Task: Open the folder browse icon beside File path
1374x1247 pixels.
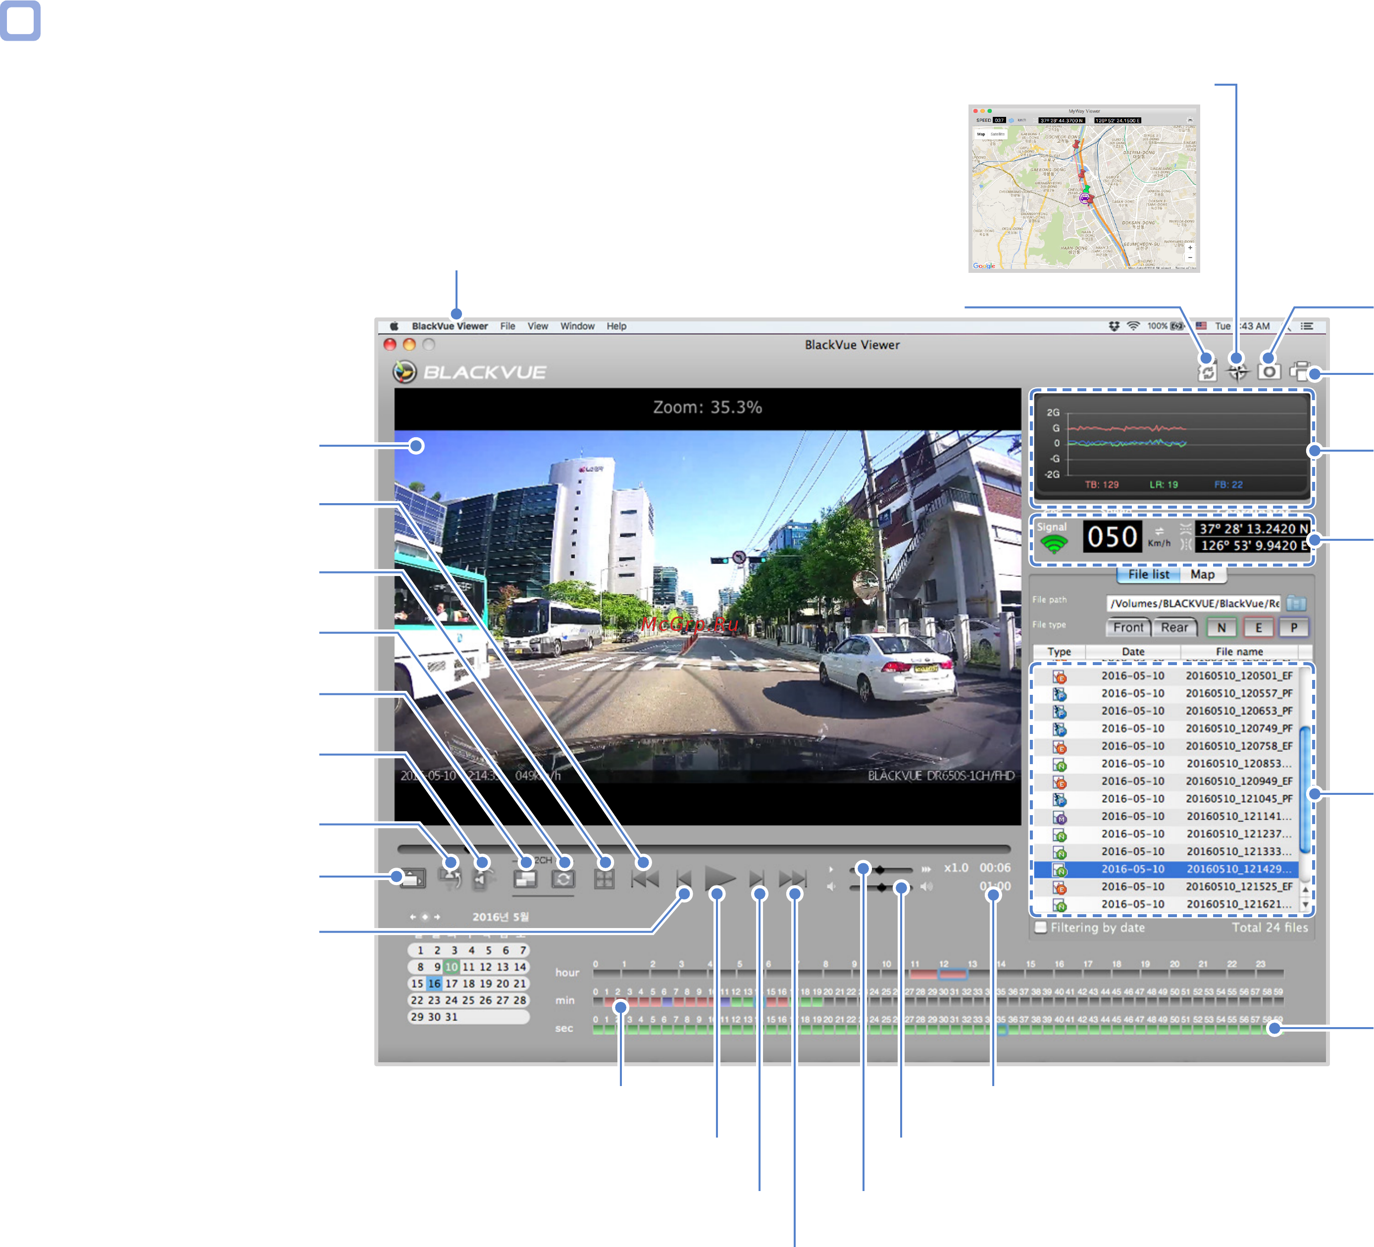Action: click(x=1296, y=603)
